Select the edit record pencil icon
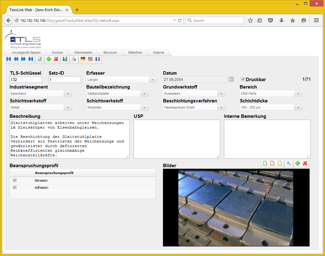 click(x=39, y=59)
